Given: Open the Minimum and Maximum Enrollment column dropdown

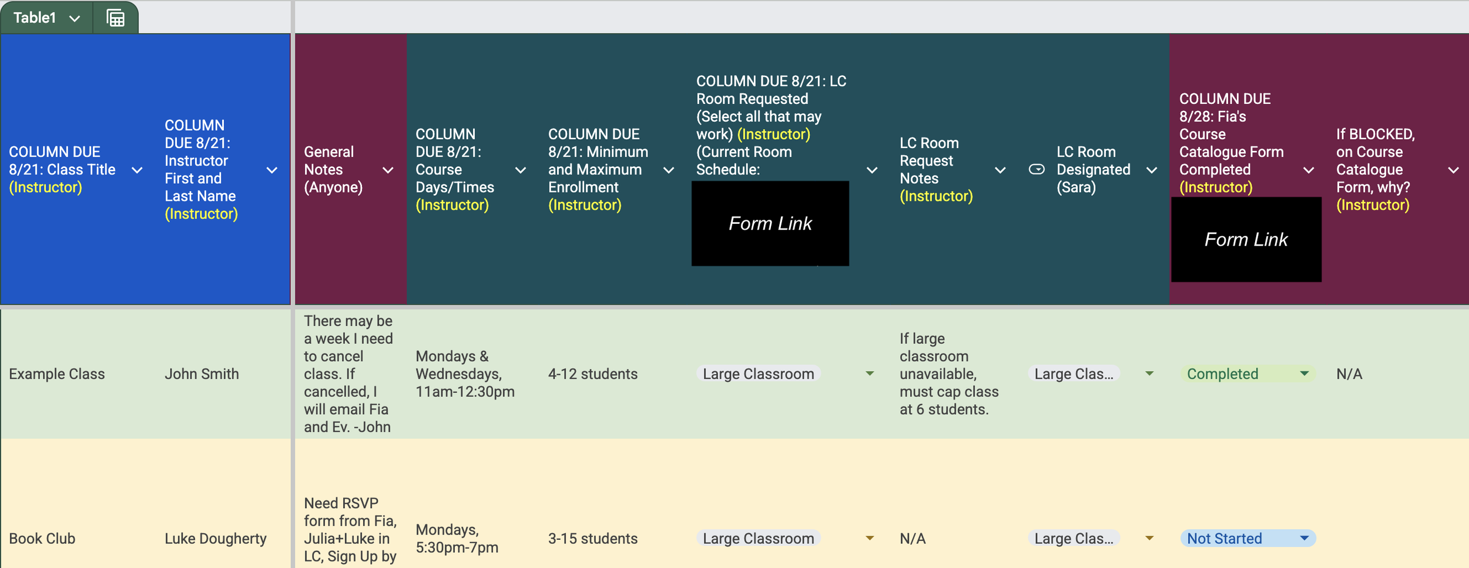Looking at the screenshot, I should (669, 170).
